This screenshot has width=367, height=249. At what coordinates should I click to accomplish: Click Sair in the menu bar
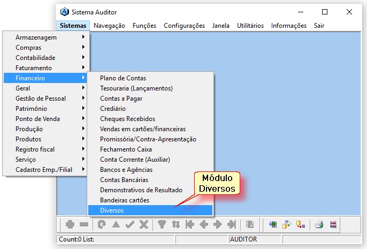tap(319, 26)
